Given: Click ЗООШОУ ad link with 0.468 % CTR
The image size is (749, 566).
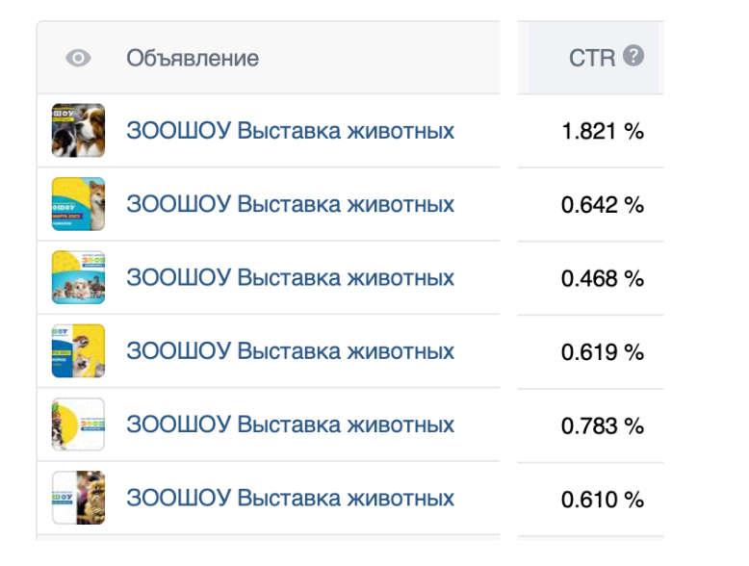Looking at the screenshot, I should pos(290,278).
